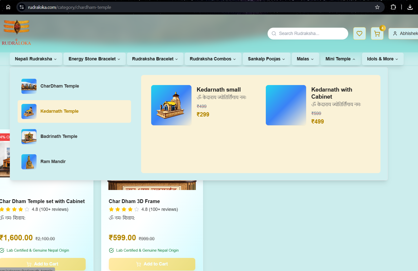This screenshot has width=418, height=271.
Task: Click cart icon in Char Dham Temple set Add to Cart
Action: coord(29,264)
